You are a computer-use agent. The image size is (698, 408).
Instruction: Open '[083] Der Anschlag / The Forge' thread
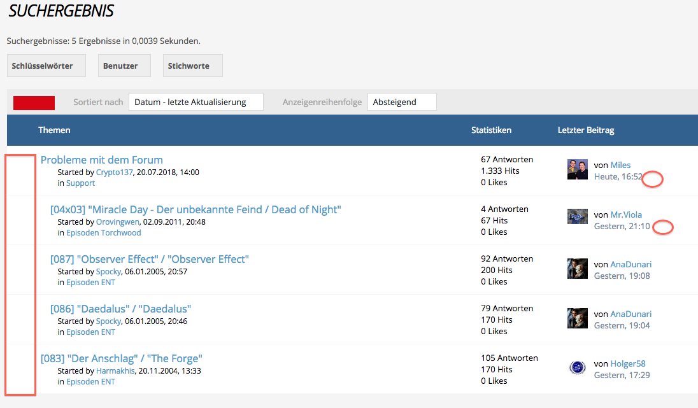[x=122, y=358]
